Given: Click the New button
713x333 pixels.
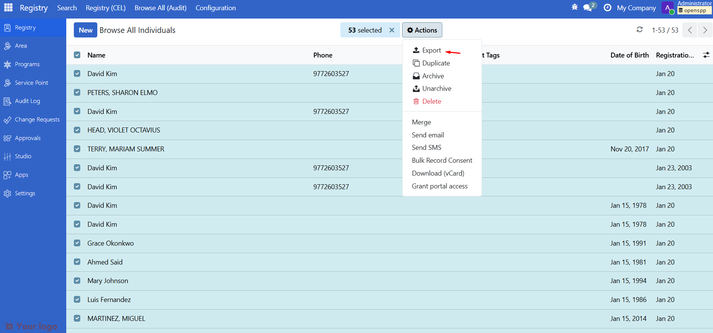Looking at the screenshot, I should 86,30.
